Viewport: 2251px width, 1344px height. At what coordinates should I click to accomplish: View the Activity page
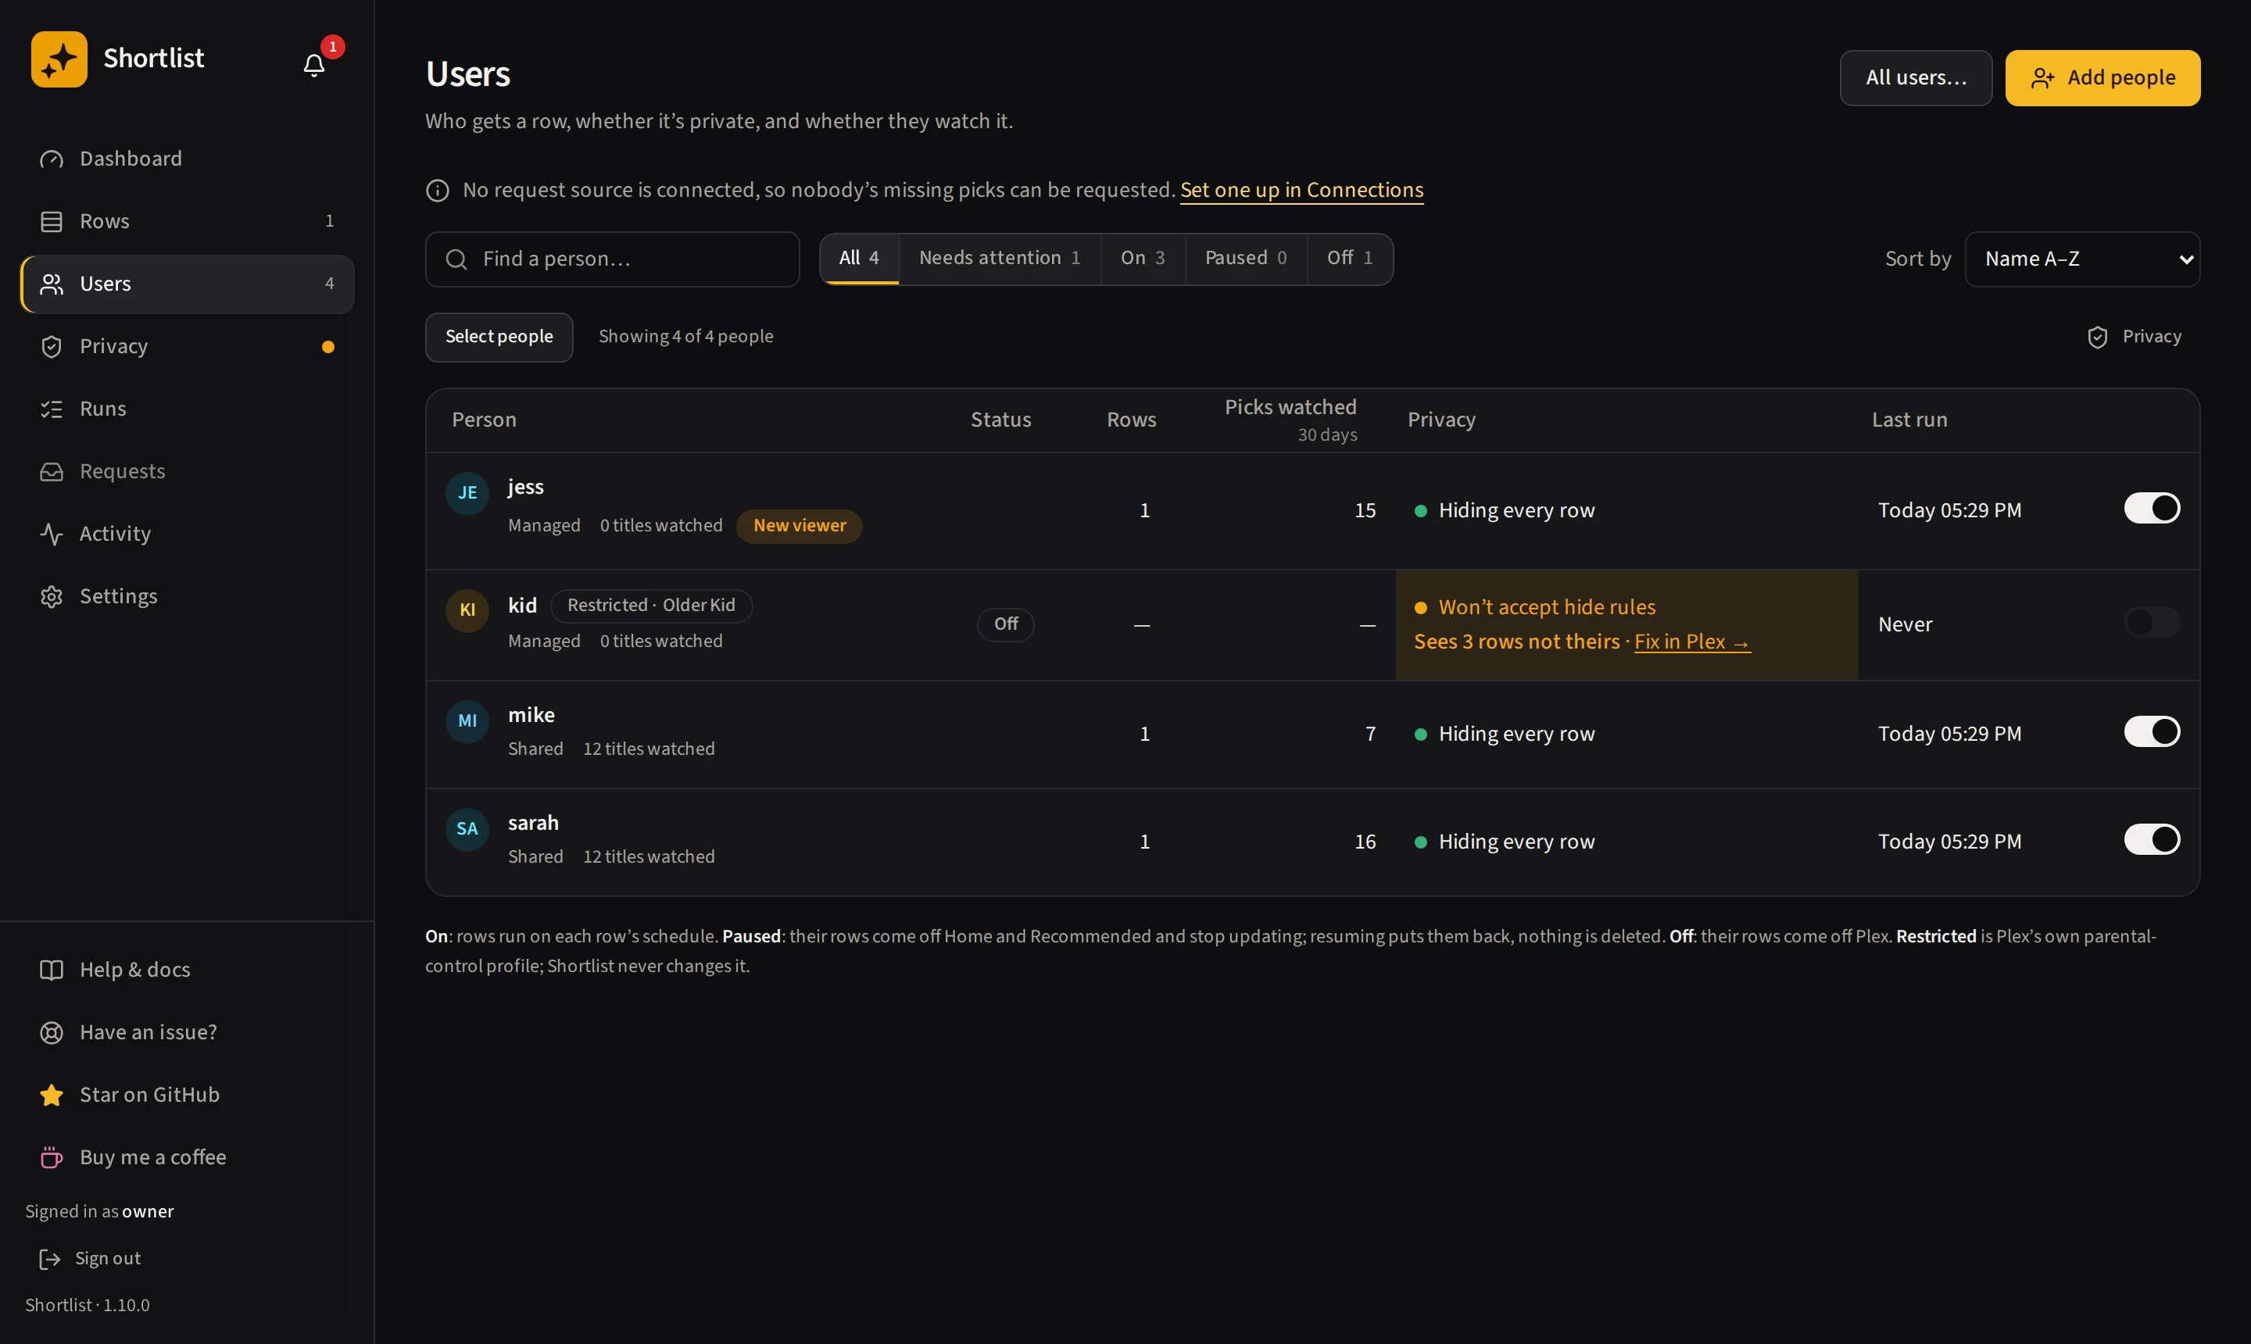[x=187, y=534]
